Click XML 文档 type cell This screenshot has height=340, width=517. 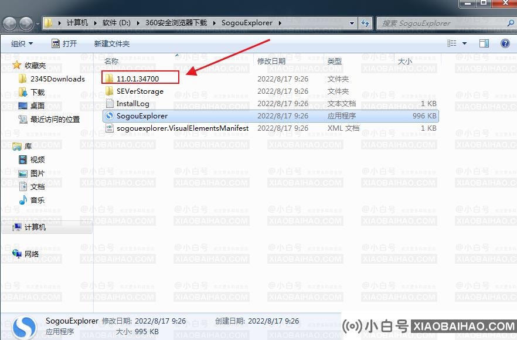pyautogui.click(x=343, y=128)
